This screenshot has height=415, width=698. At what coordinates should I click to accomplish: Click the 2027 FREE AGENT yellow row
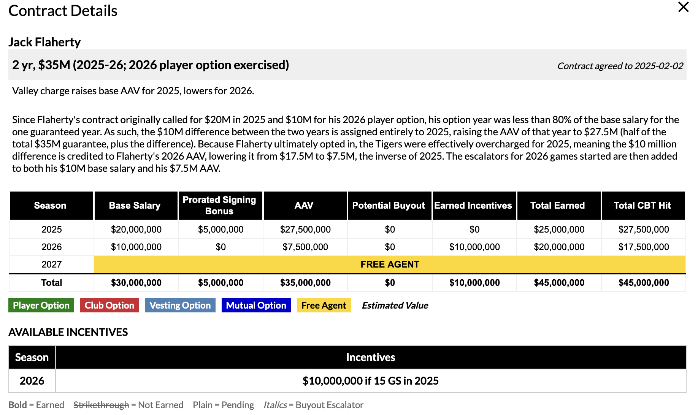coord(390,265)
